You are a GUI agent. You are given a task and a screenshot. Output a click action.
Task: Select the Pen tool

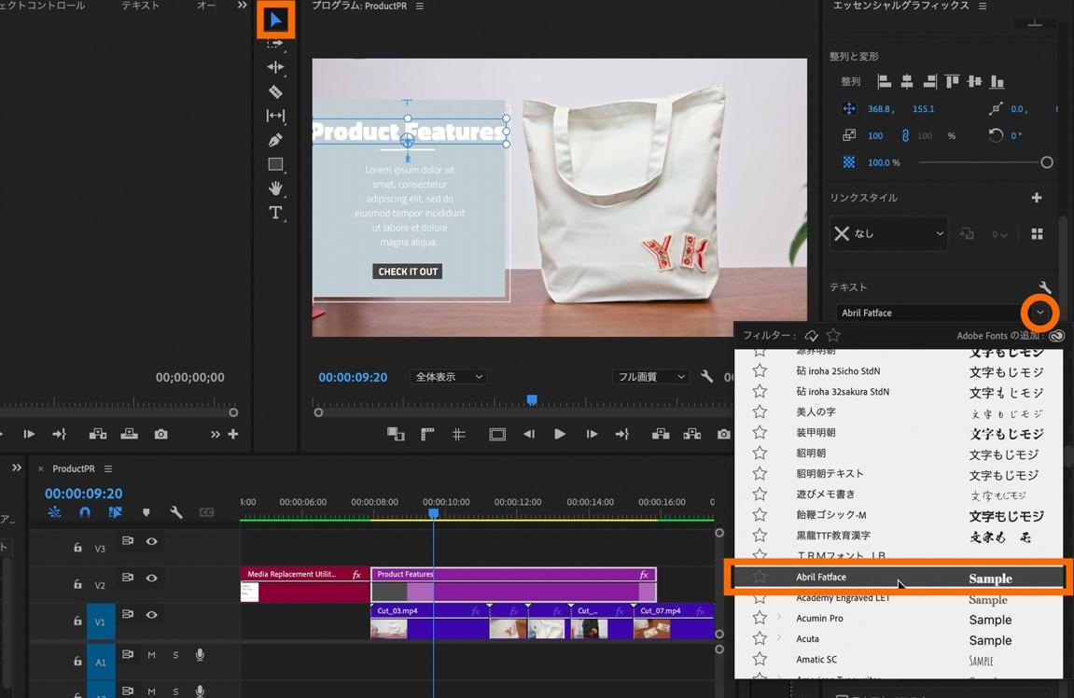coord(275,140)
